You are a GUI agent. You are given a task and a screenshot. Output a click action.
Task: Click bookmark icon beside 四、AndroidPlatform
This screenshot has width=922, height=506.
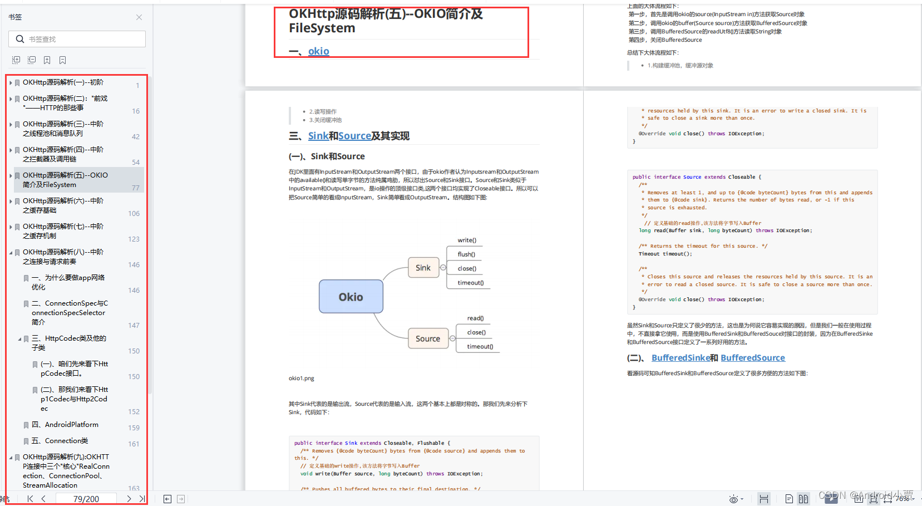(x=26, y=425)
